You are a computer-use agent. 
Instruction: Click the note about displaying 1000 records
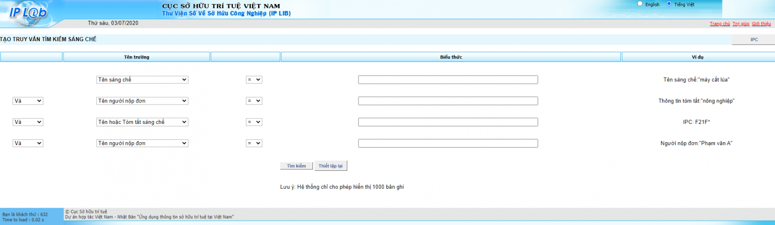(342, 187)
